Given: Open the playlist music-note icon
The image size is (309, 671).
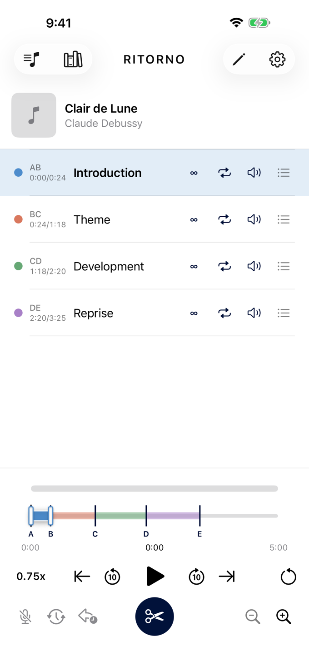Looking at the screenshot, I should tap(31, 60).
